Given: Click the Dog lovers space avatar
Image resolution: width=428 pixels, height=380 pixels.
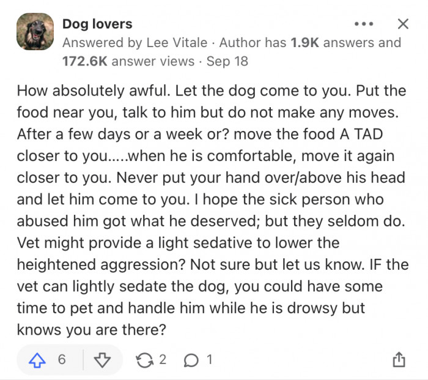Looking at the screenshot, I should 35,32.
